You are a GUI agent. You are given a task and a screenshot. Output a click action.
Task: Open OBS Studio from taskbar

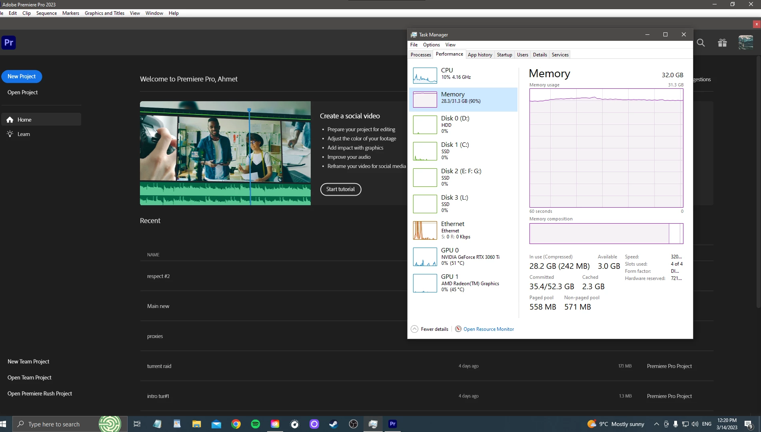tap(354, 424)
